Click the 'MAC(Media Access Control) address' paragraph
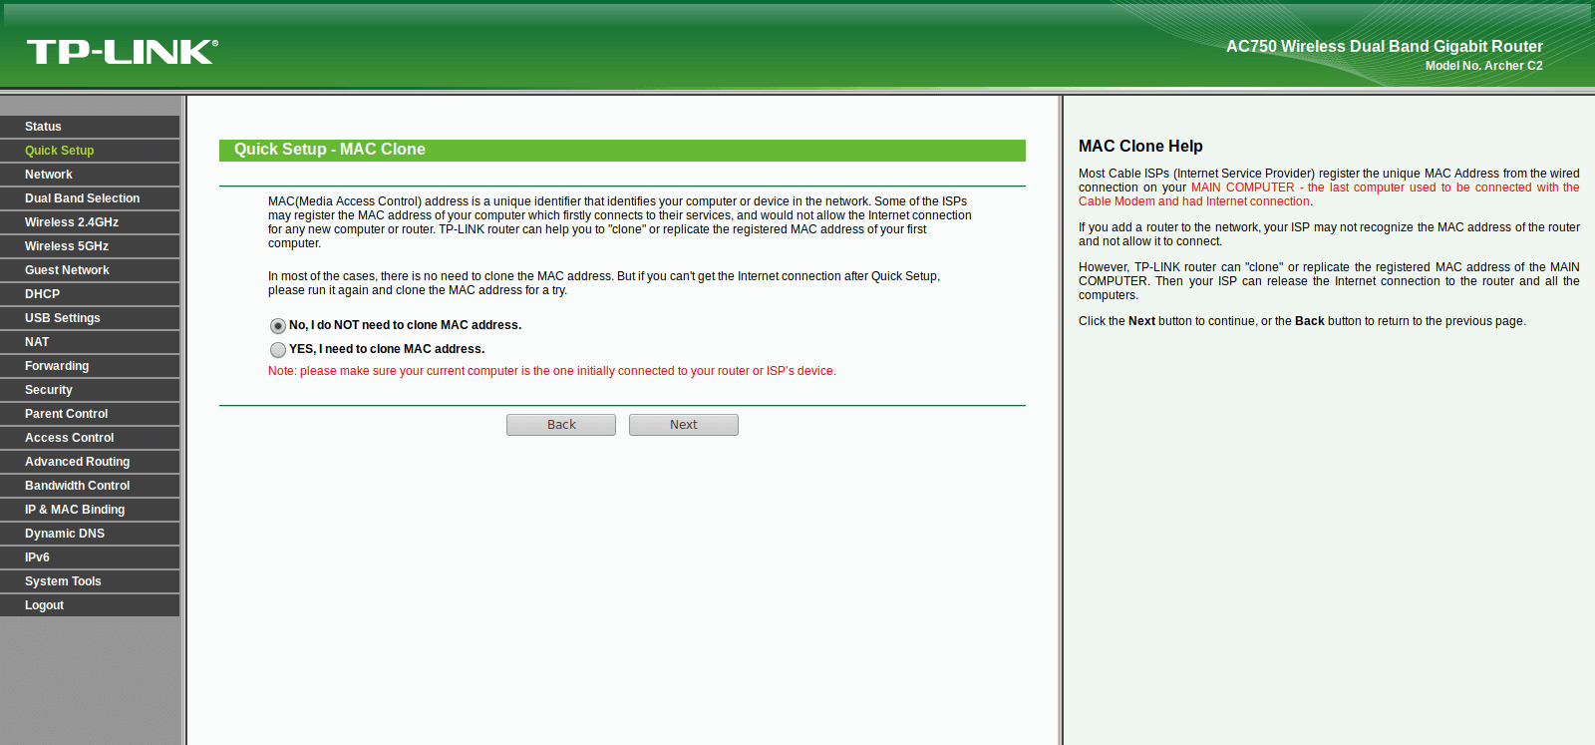The width and height of the screenshot is (1595, 745). (x=620, y=222)
